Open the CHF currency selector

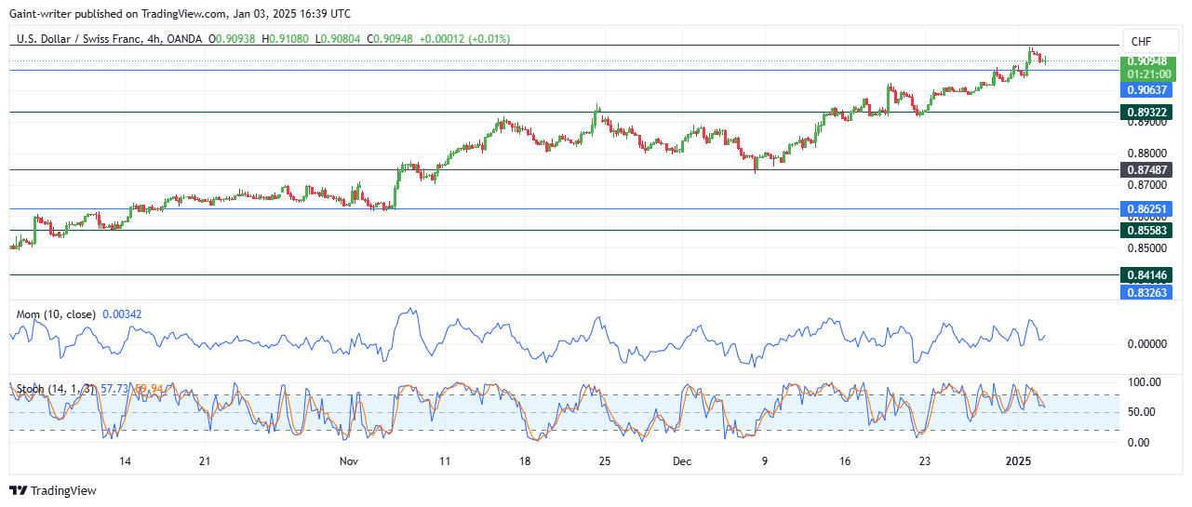click(x=1140, y=41)
